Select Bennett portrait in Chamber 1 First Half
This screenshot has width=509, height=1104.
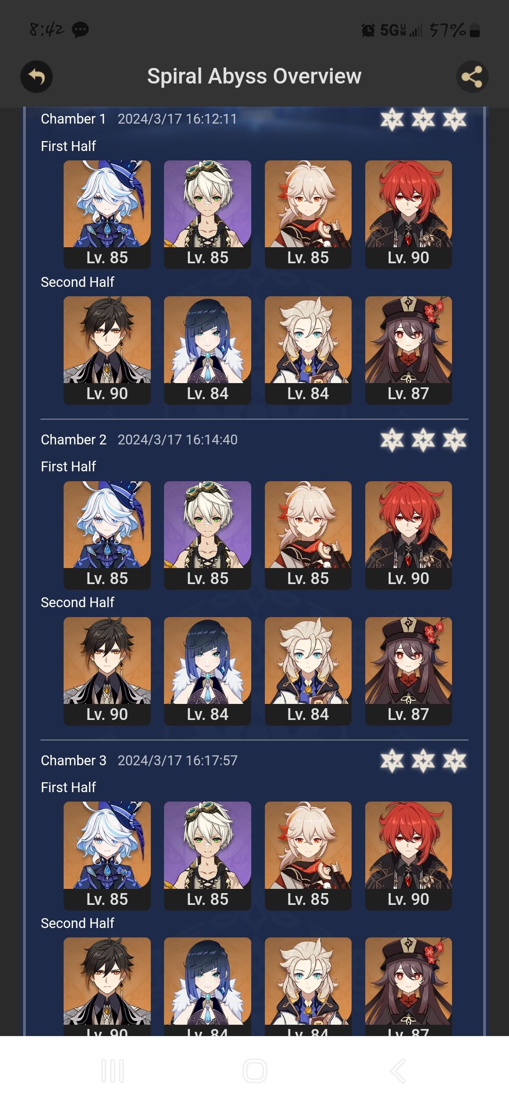[x=207, y=214]
